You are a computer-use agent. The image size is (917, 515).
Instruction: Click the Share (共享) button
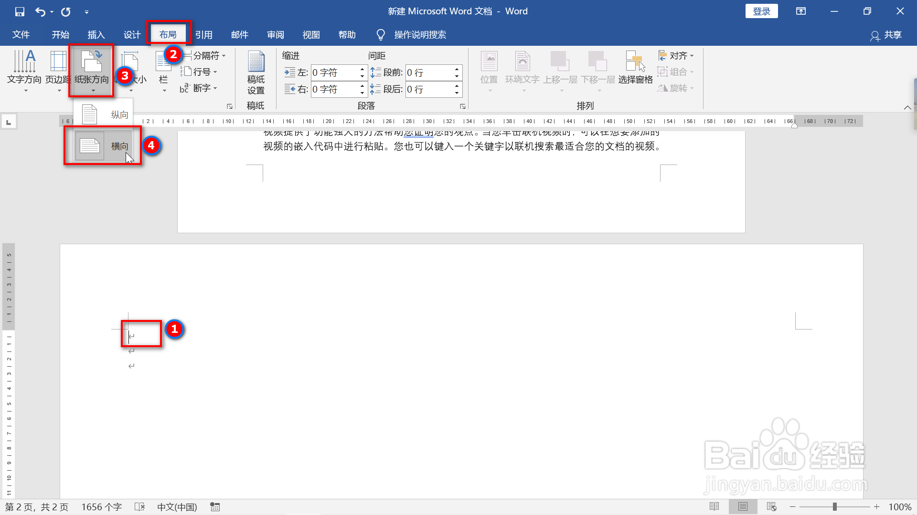click(886, 35)
